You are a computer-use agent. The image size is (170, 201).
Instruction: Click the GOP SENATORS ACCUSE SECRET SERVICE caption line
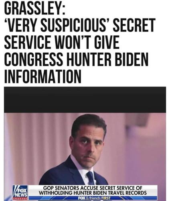(93, 188)
